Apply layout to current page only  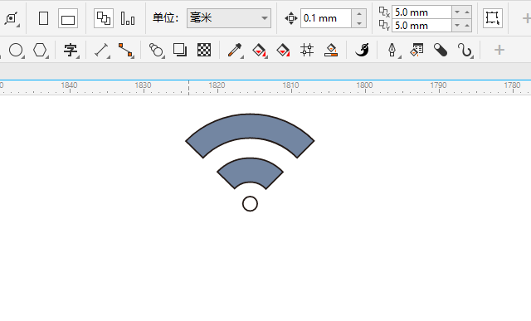pos(128,18)
